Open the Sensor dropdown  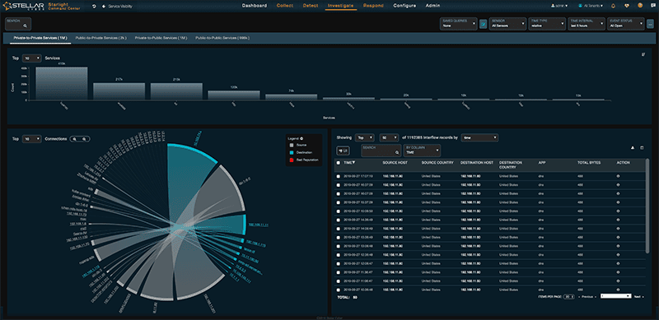(507, 24)
